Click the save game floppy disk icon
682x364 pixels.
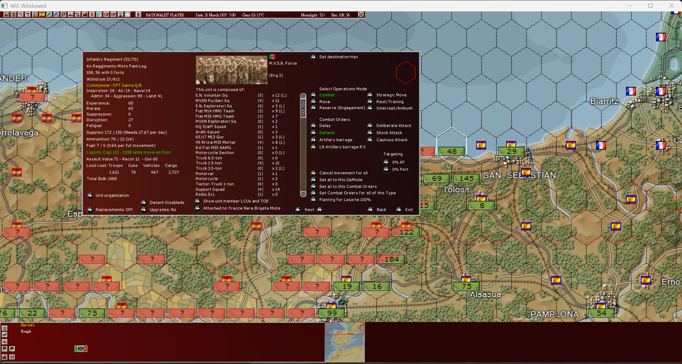[6, 15]
